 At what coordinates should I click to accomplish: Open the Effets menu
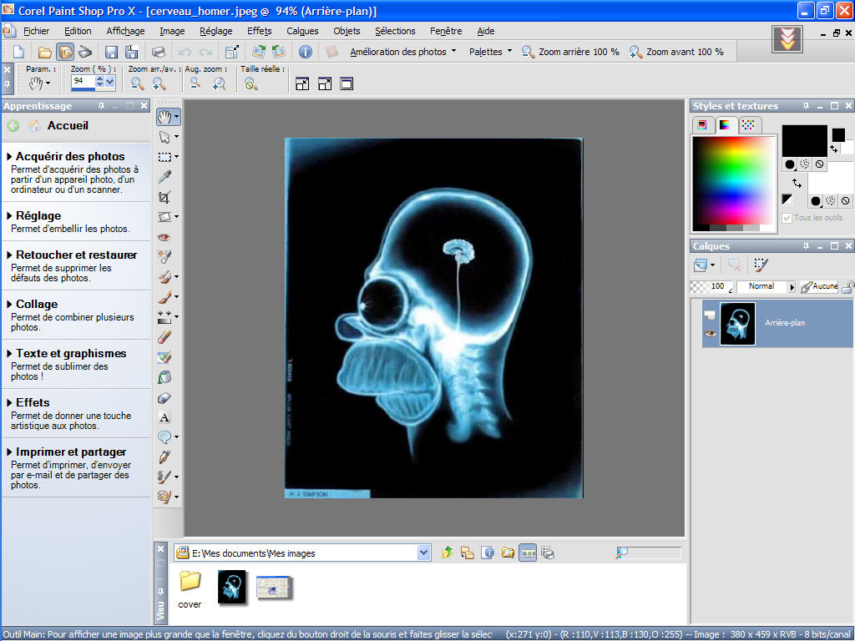pos(259,31)
